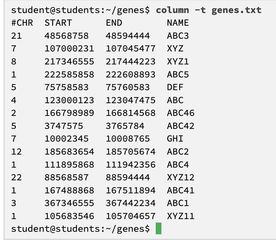Screen dimensions: 276x240
Task: Click the NAME column header
Action: (178, 23)
